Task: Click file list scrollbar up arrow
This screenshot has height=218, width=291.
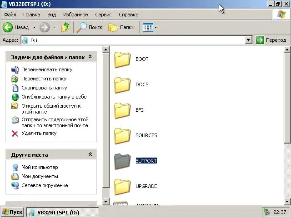Action: 287,50
